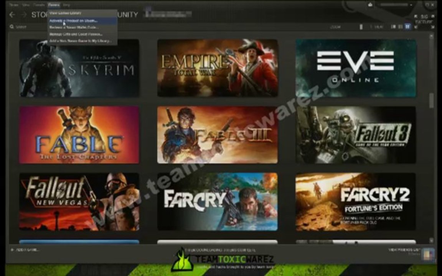Click the library search field
Screen dimensions: 442x276
click(28, 27)
